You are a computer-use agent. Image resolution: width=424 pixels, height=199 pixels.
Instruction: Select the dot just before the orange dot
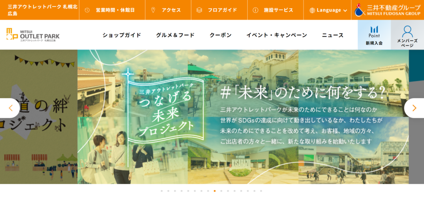click(208, 191)
